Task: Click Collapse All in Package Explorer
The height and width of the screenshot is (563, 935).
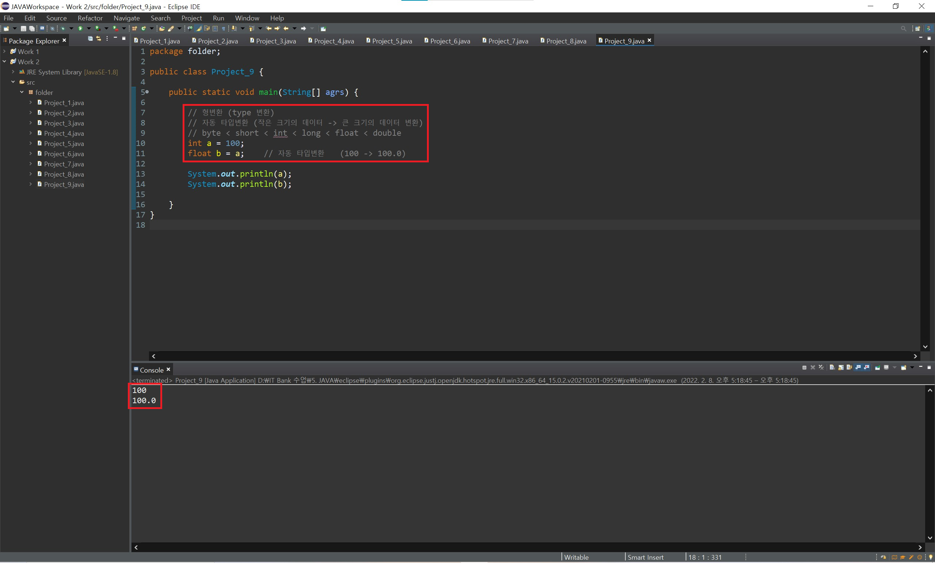Action: [90, 39]
